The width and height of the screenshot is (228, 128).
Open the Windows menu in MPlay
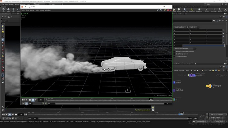point(48,10)
